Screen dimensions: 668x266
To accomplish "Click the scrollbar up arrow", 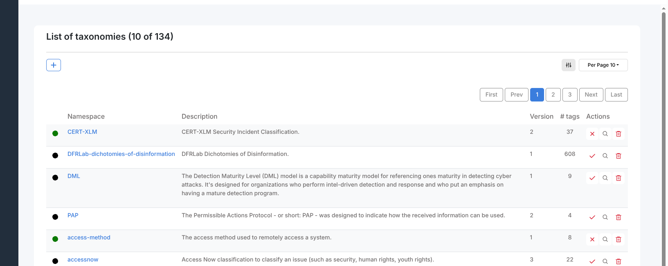I will 664,8.
